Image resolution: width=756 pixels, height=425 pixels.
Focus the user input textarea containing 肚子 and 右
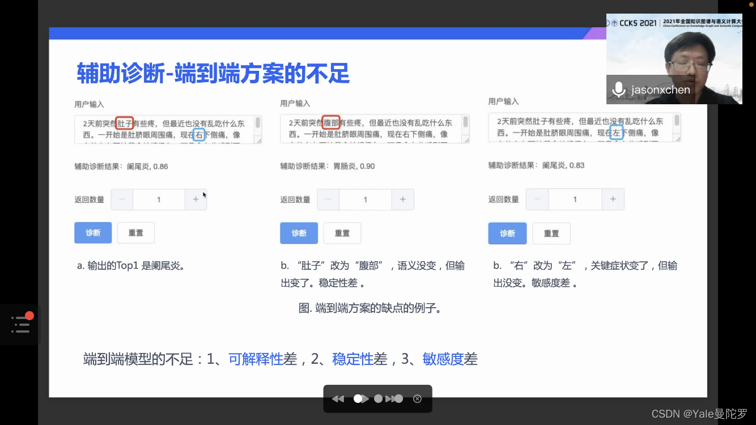point(168,129)
